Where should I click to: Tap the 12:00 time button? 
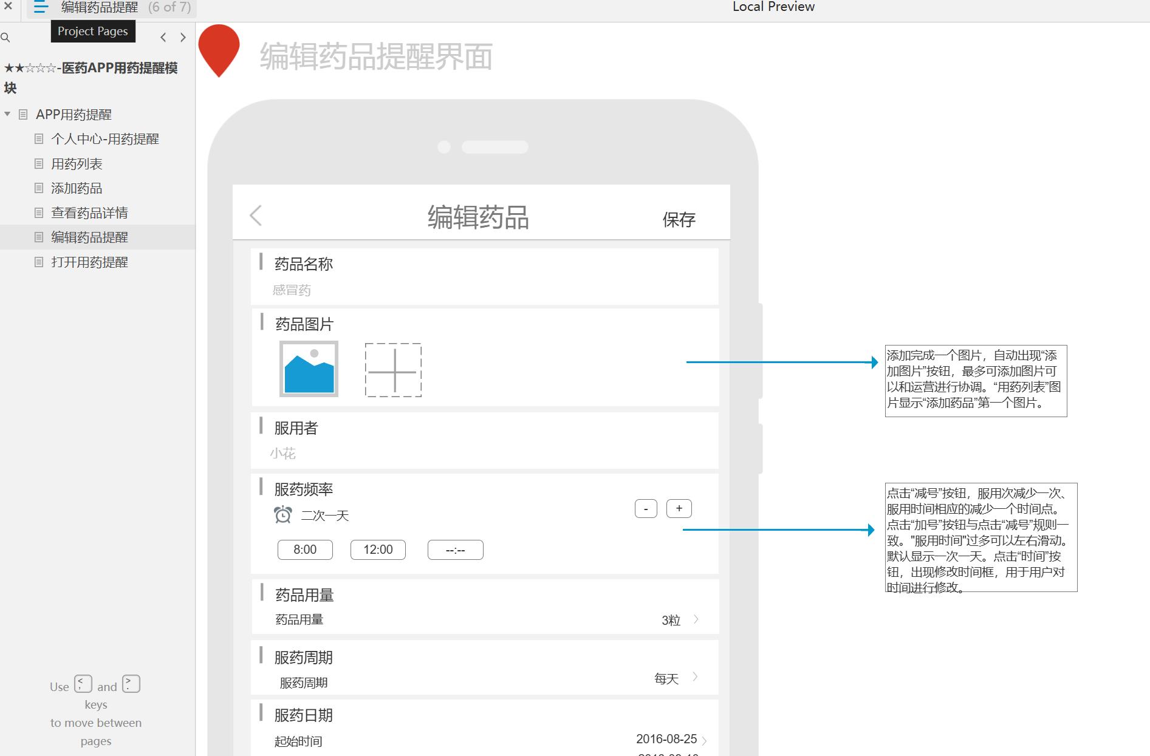pos(378,550)
